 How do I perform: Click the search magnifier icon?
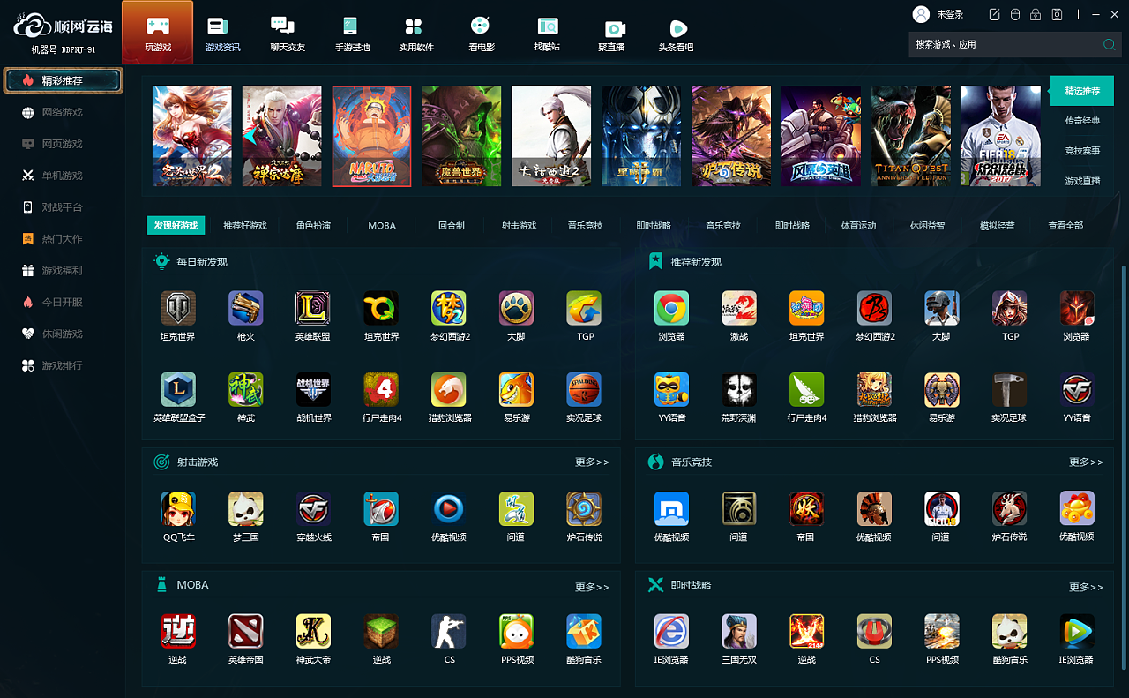1109,44
